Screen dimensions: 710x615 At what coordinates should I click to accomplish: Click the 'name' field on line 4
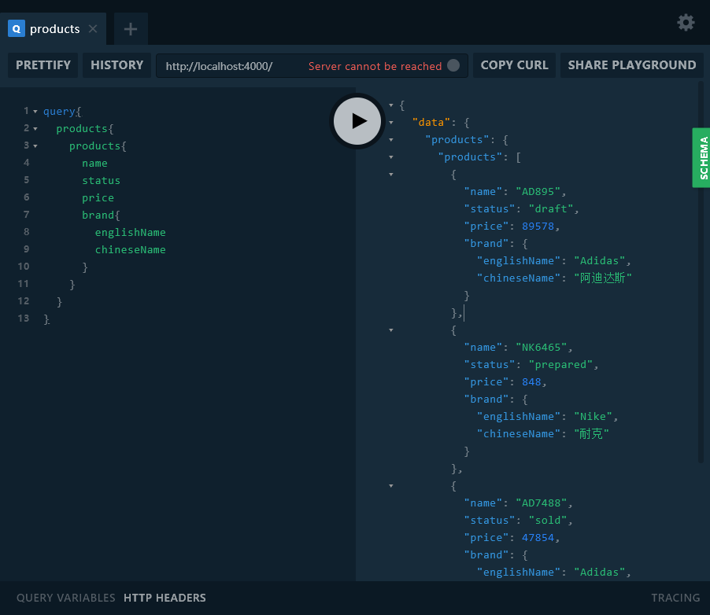coord(94,164)
